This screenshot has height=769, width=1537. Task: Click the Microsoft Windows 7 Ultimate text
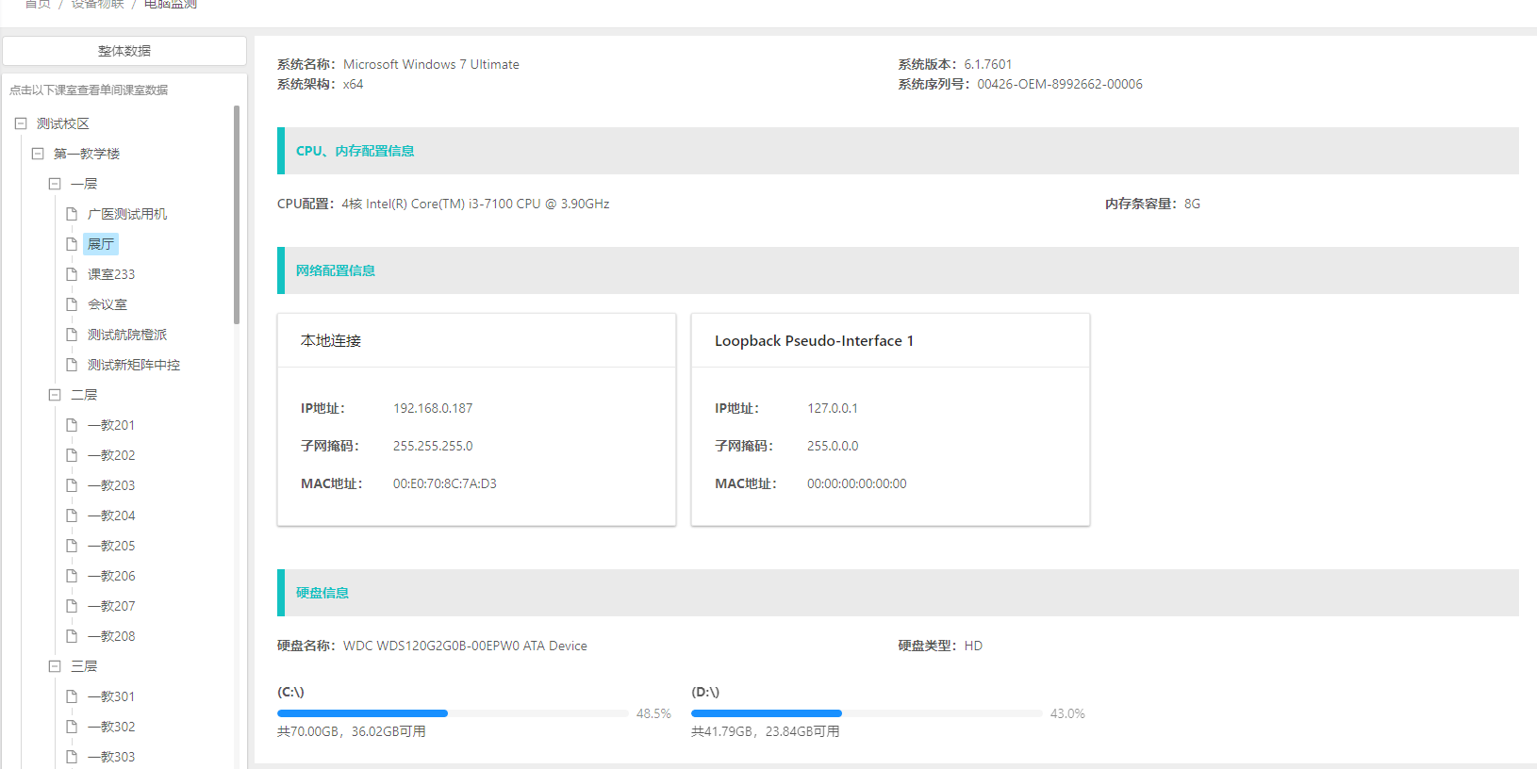coord(431,64)
